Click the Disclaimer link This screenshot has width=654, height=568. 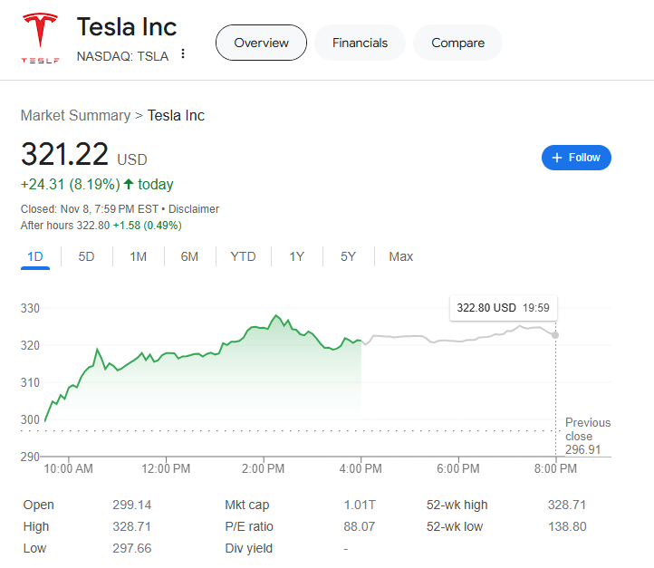coord(194,209)
